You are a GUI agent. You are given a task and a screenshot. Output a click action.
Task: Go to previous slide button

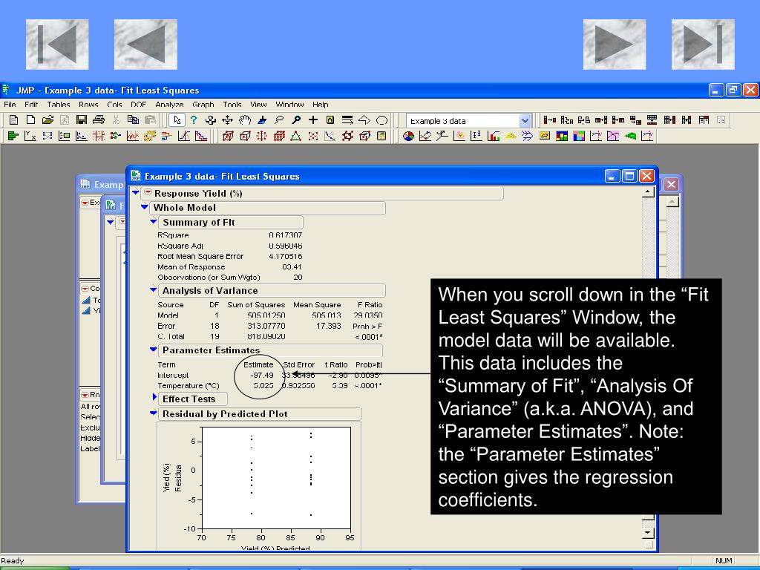click(x=145, y=45)
